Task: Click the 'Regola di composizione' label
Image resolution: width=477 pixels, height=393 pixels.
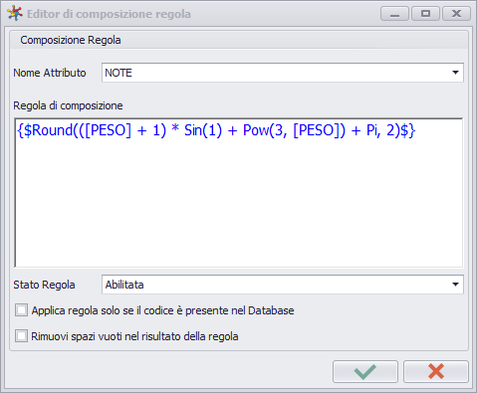Action: [68, 105]
